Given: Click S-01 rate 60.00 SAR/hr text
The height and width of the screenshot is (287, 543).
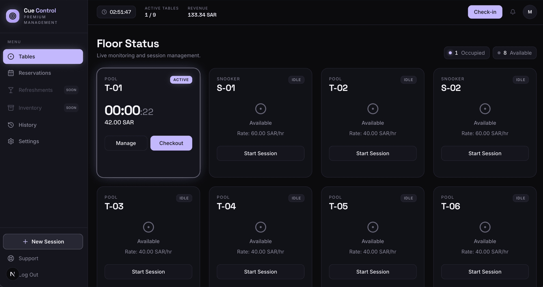Looking at the screenshot, I should 260,133.
